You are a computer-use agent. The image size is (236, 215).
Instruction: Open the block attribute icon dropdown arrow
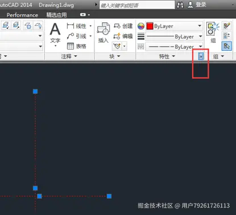(125, 46)
